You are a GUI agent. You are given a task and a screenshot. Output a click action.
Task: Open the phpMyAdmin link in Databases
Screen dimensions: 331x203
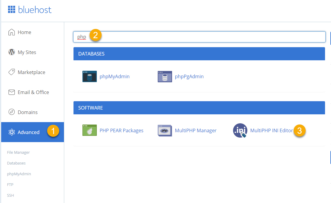[x=115, y=77]
